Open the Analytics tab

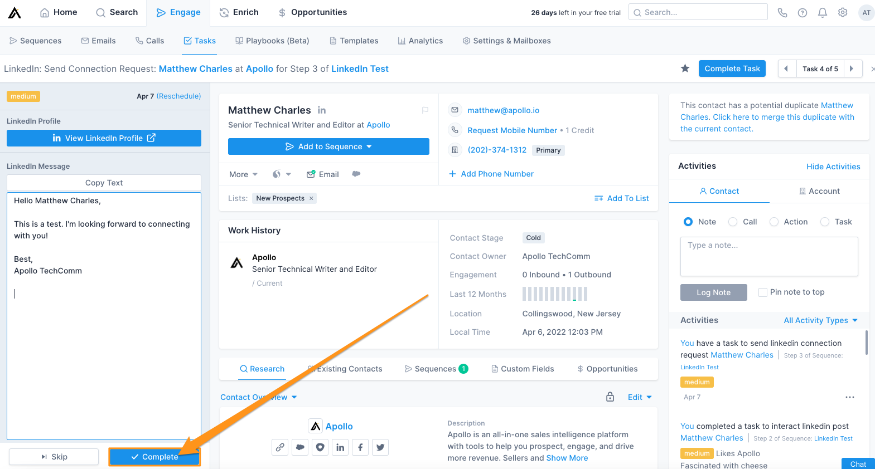[x=420, y=41]
